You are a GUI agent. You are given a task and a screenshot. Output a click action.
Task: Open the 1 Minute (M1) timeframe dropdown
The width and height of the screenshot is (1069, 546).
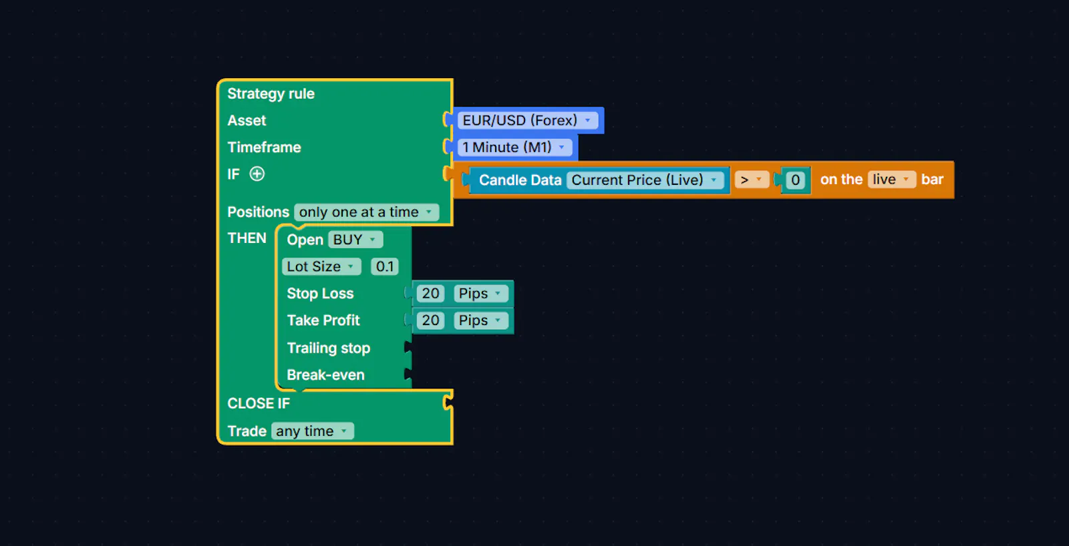(514, 147)
